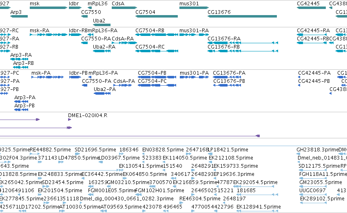
Task: Click the mRpL36-RA transcript label
Action: pos(102,30)
